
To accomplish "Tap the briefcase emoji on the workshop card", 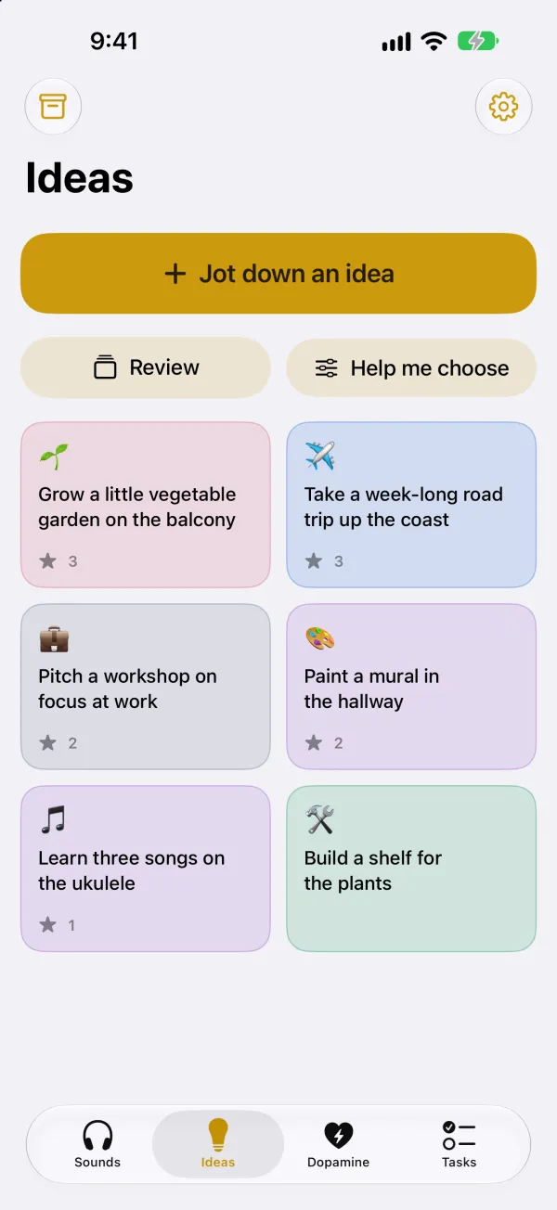I will pos(54,638).
